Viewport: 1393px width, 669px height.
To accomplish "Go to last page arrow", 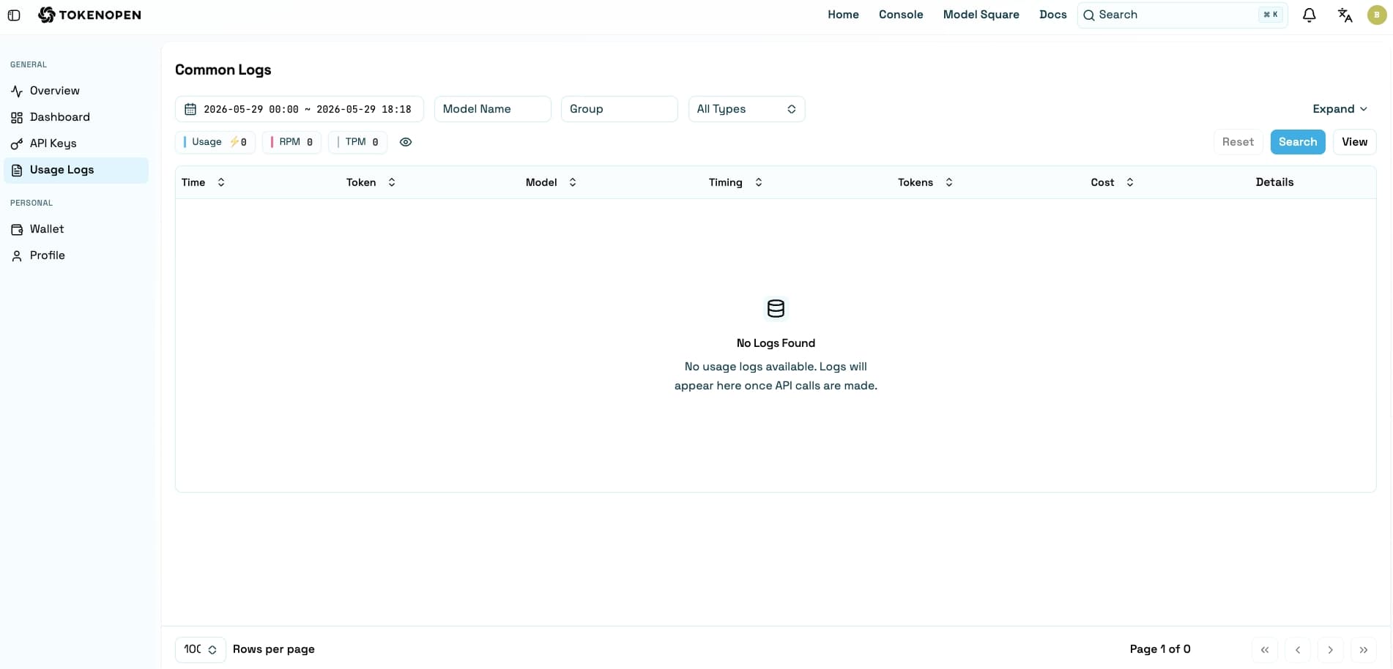I will 1363,649.
